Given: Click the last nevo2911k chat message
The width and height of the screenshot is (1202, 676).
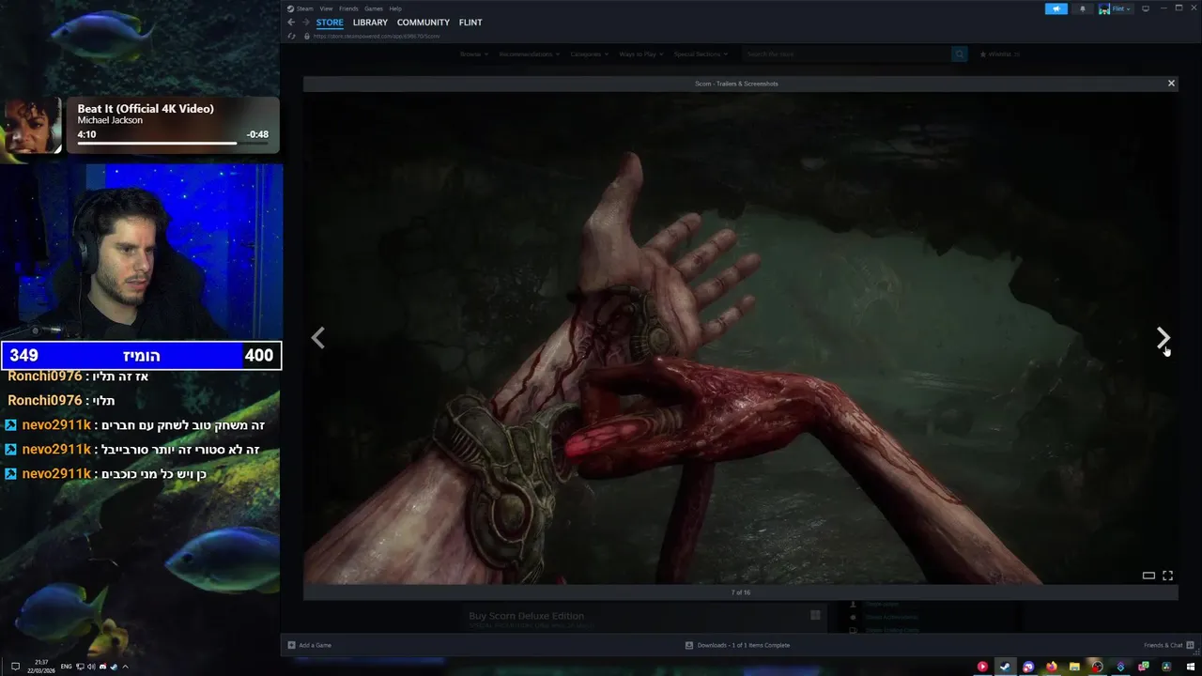Looking at the screenshot, I should (105, 474).
